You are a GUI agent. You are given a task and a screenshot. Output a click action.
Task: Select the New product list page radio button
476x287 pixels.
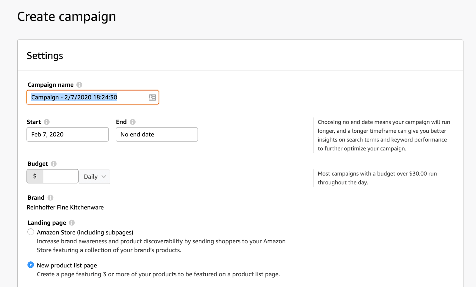point(31,265)
